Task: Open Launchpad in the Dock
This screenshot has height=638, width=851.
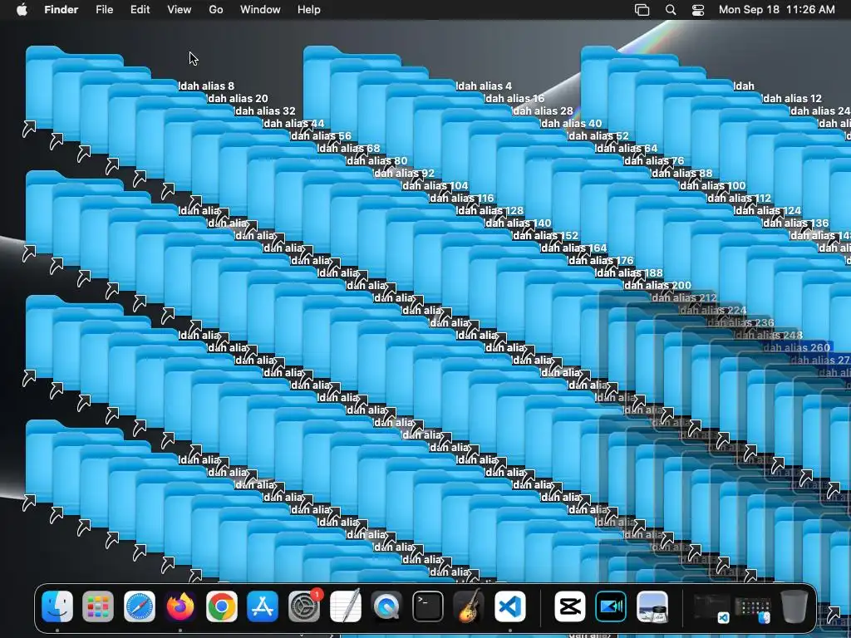Action: point(98,606)
